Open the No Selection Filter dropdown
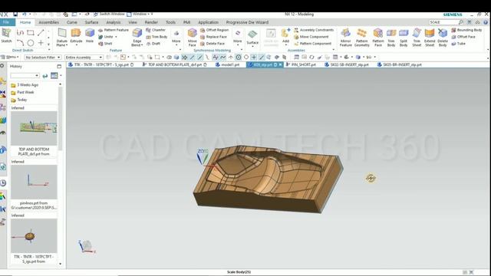This screenshot has width=491, height=276. pos(43,58)
